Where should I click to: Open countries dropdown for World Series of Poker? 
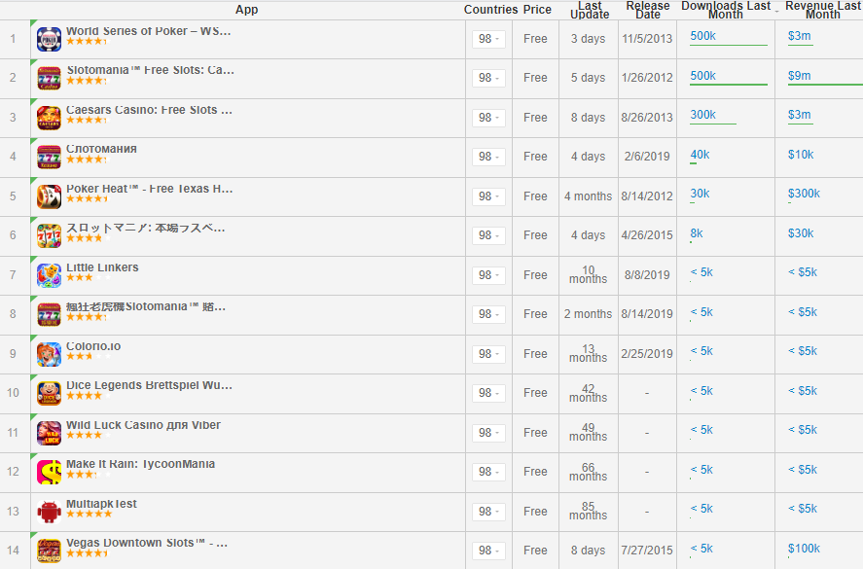click(x=488, y=39)
